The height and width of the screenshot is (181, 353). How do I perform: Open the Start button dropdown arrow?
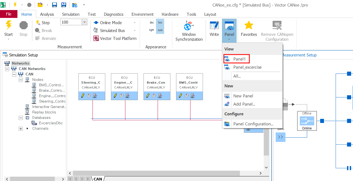8,39
